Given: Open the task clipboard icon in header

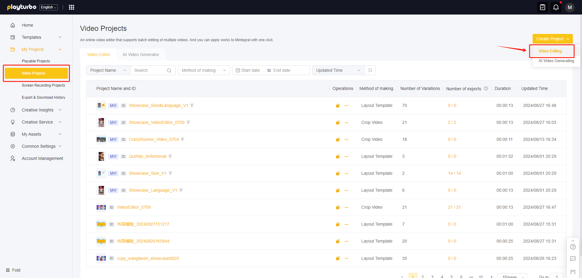Looking at the screenshot, I should [x=542, y=7].
